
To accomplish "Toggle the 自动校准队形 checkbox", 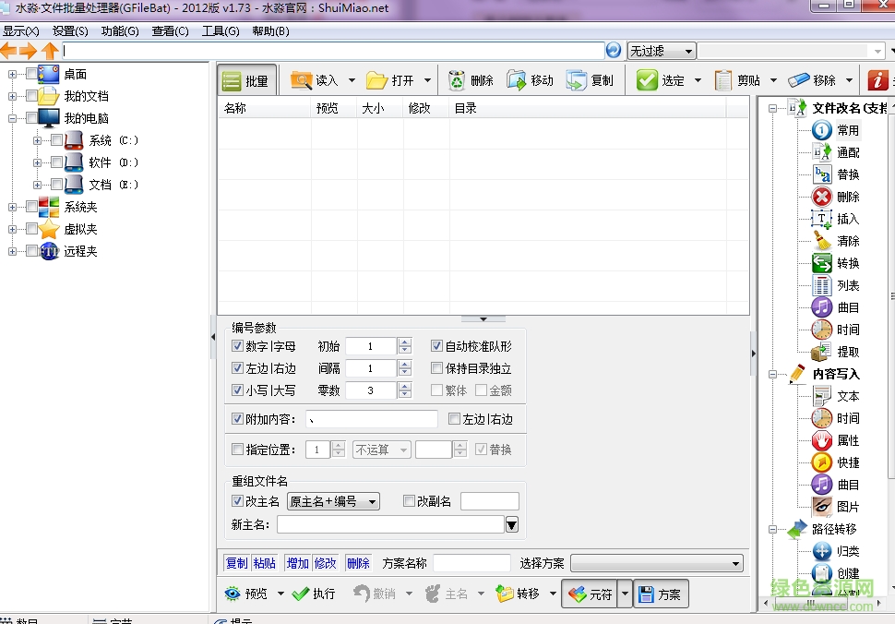I will coord(437,346).
